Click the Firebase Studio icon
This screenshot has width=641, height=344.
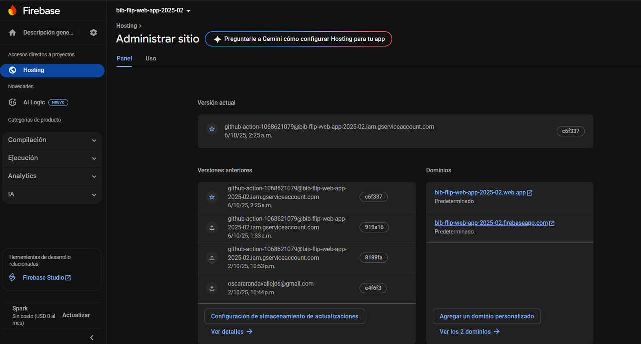(13, 277)
